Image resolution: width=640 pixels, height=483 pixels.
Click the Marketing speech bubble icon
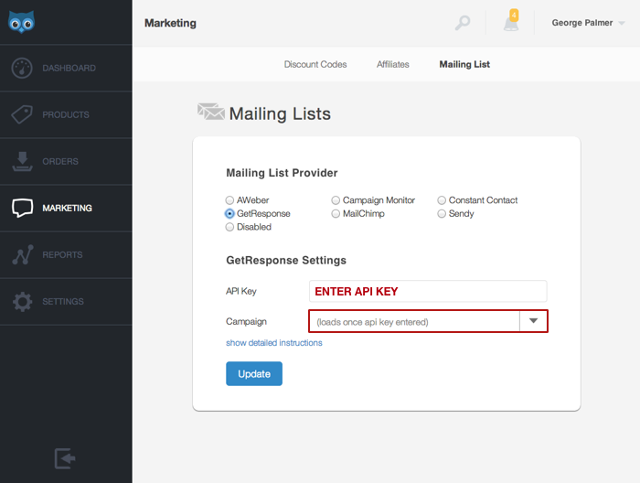(x=22, y=208)
